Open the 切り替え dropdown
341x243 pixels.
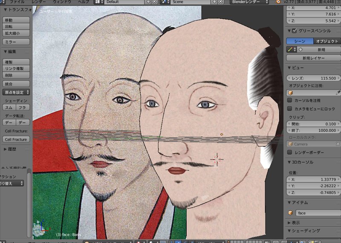pyautogui.click(x=12, y=183)
